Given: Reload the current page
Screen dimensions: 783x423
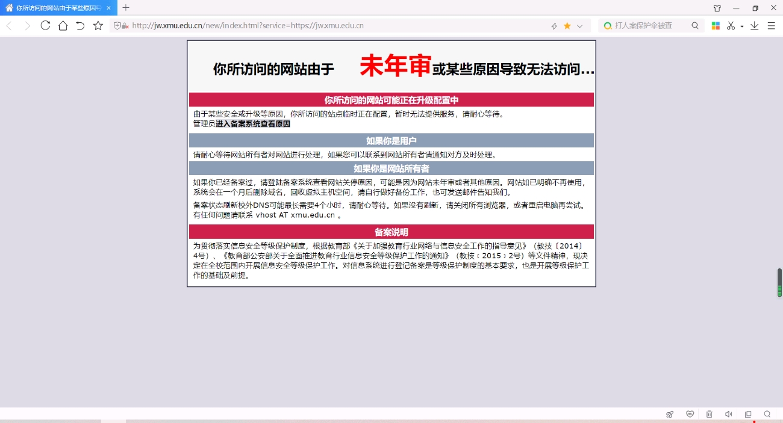Looking at the screenshot, I should click(x=45, y=25).
